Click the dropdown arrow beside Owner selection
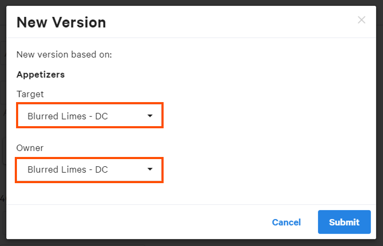This screenshot has height=246, width=383. coord(150,169)
